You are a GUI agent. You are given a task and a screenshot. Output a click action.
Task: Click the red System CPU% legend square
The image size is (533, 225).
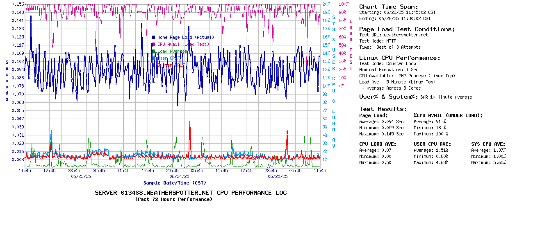tap(153, 65)
